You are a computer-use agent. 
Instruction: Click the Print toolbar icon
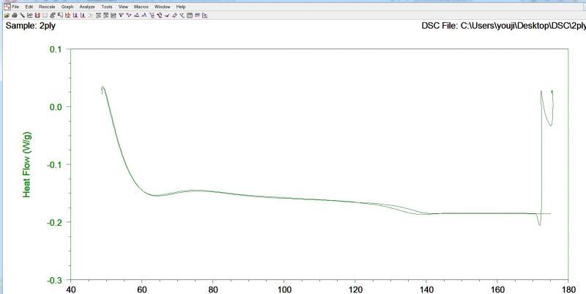coord(14,15)
